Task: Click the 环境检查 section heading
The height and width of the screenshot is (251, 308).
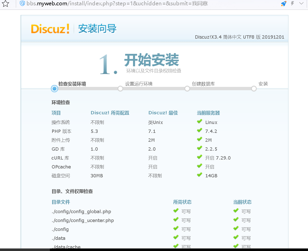Action: pyautogui.click(x=61, y=102)
